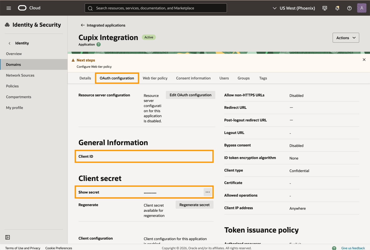Click the General Information heading
370x250 pixels.
(113, 142)
